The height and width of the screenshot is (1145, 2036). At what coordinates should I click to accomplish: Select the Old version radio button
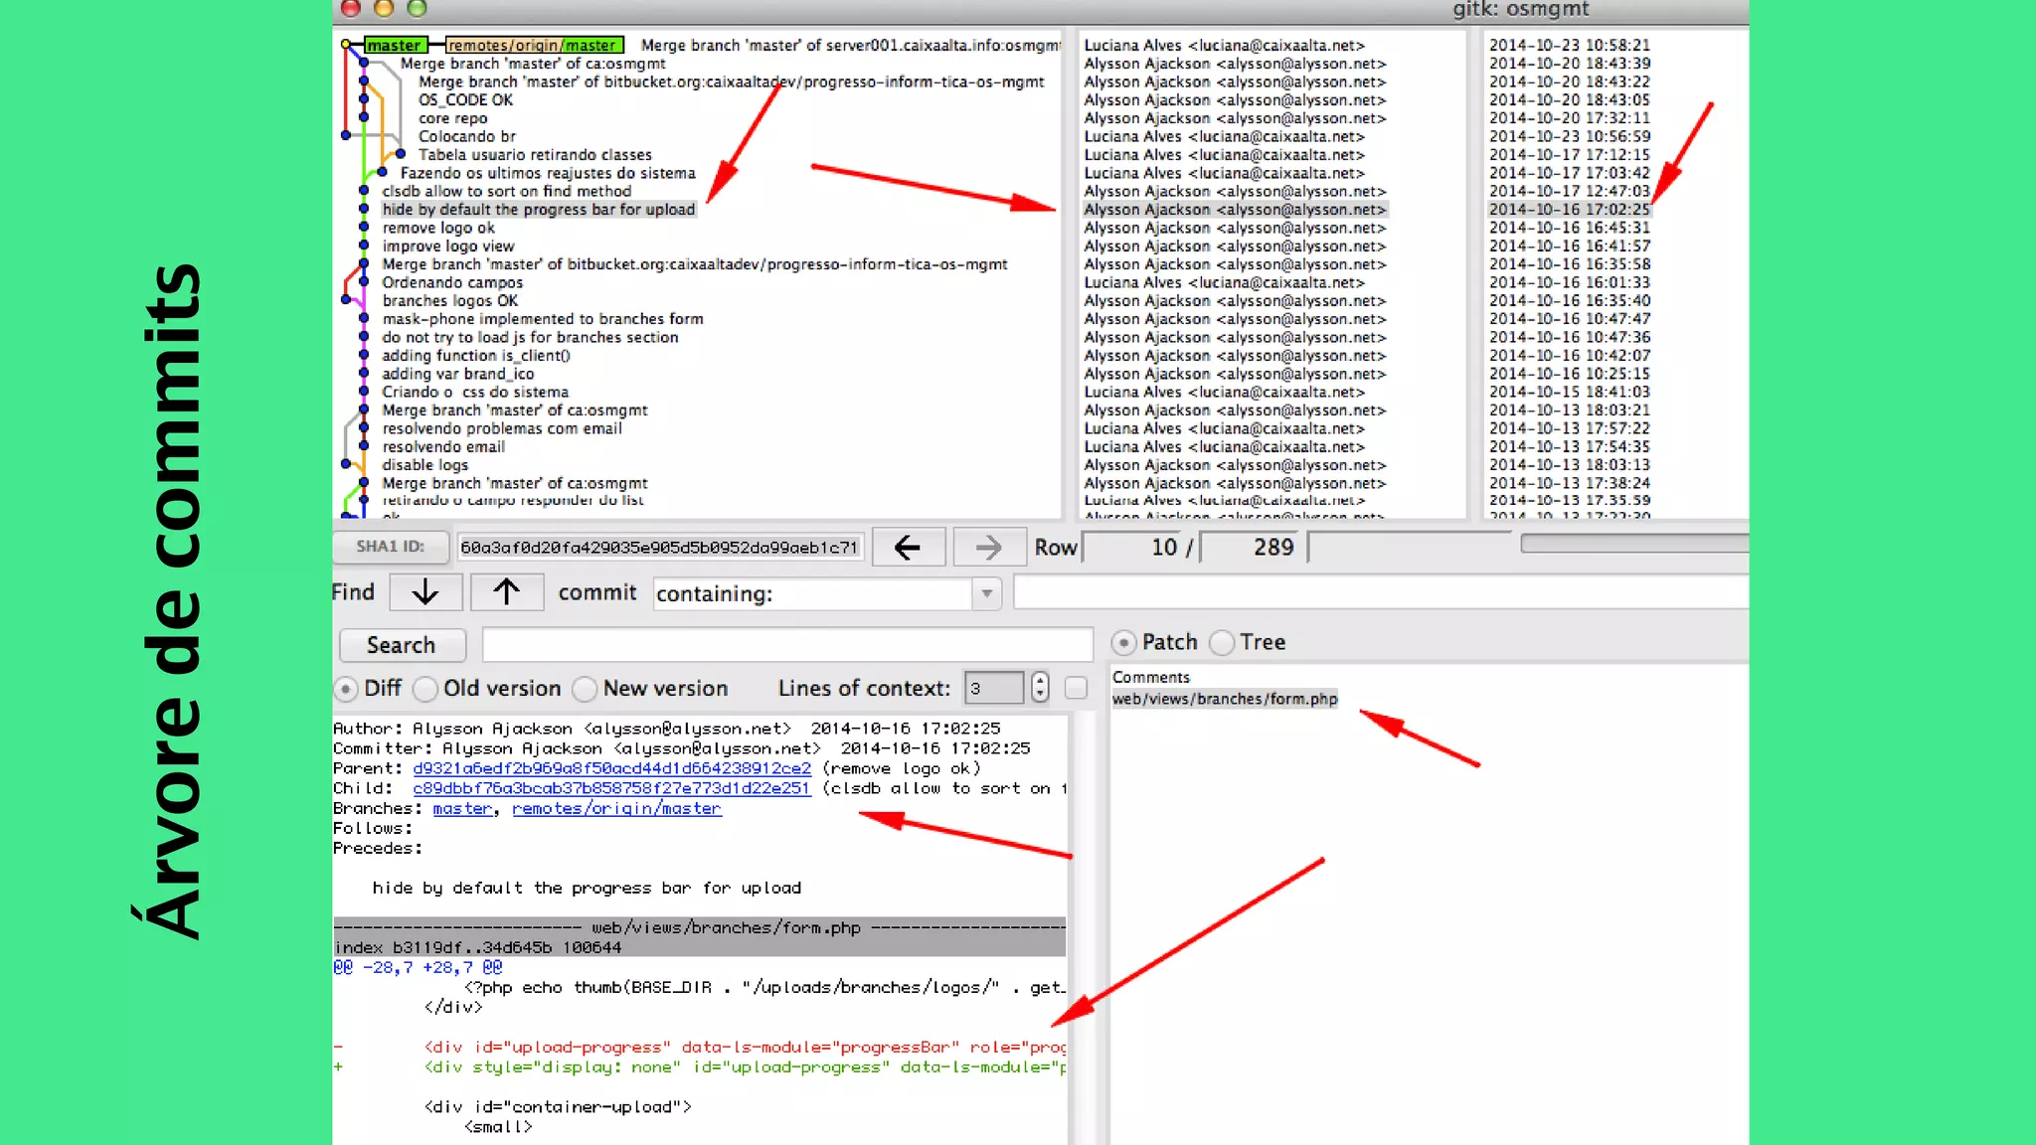pos(425,689)
